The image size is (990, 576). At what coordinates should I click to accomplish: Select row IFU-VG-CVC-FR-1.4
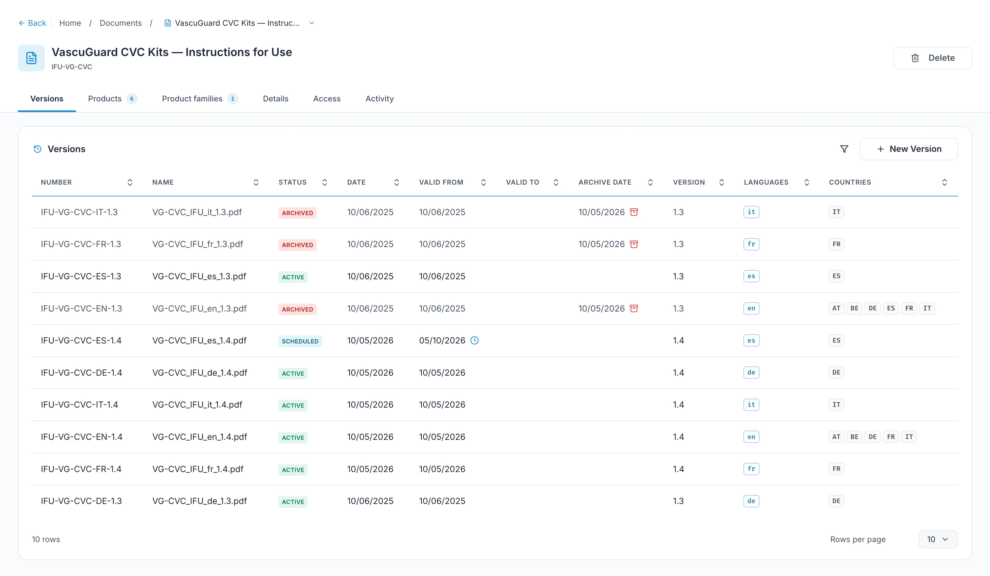(x=495, y=469)
